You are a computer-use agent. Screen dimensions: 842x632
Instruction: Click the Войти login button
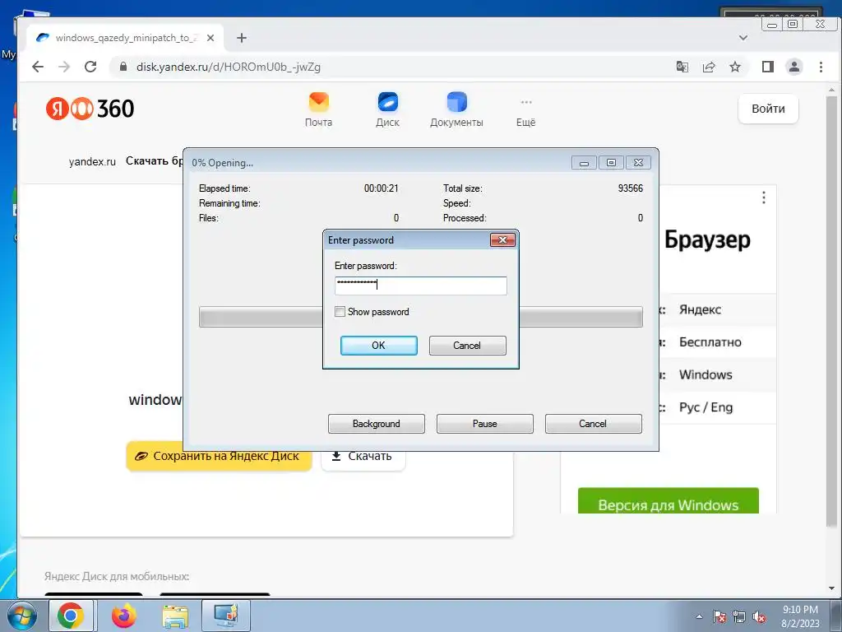pos(768,109)
